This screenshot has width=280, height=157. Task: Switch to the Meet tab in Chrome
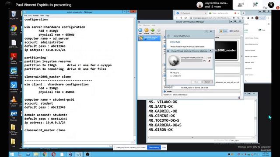point(224,13)
